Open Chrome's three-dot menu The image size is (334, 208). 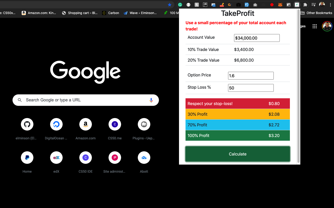(x=330, y=5)
